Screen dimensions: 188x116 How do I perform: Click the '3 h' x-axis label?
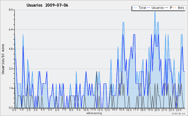click(36, 110)
